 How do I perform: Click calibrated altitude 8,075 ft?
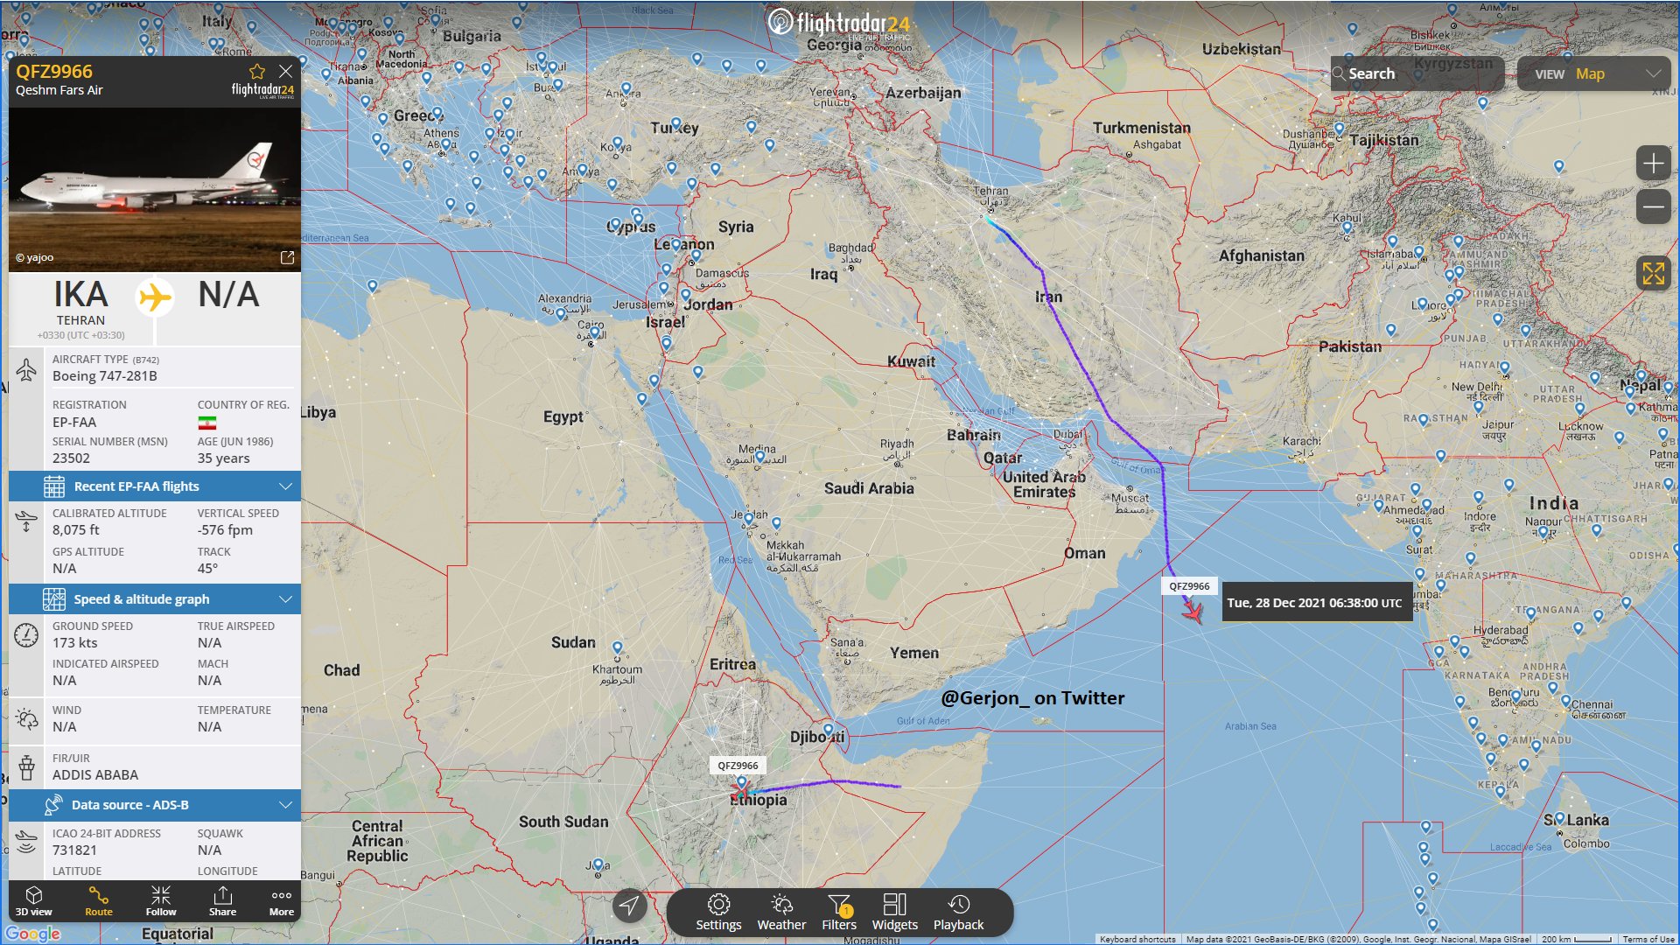(x=76, y=529)
